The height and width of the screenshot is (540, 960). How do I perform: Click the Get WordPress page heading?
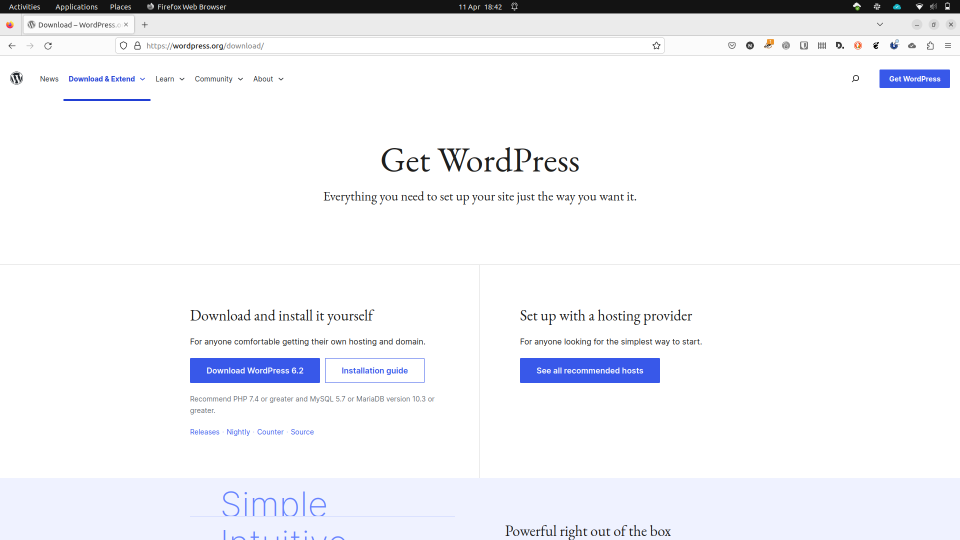[480, 160]
